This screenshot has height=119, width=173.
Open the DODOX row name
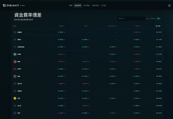pos(20,32)
